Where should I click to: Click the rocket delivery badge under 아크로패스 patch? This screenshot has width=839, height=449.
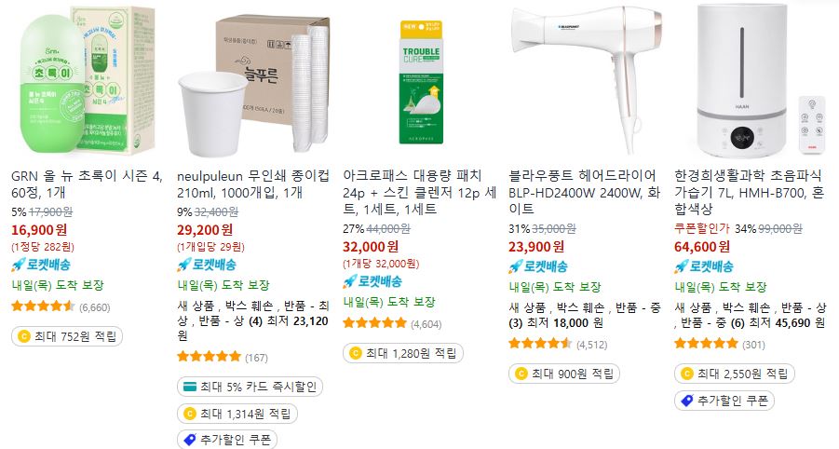click(x=372, y=281)
